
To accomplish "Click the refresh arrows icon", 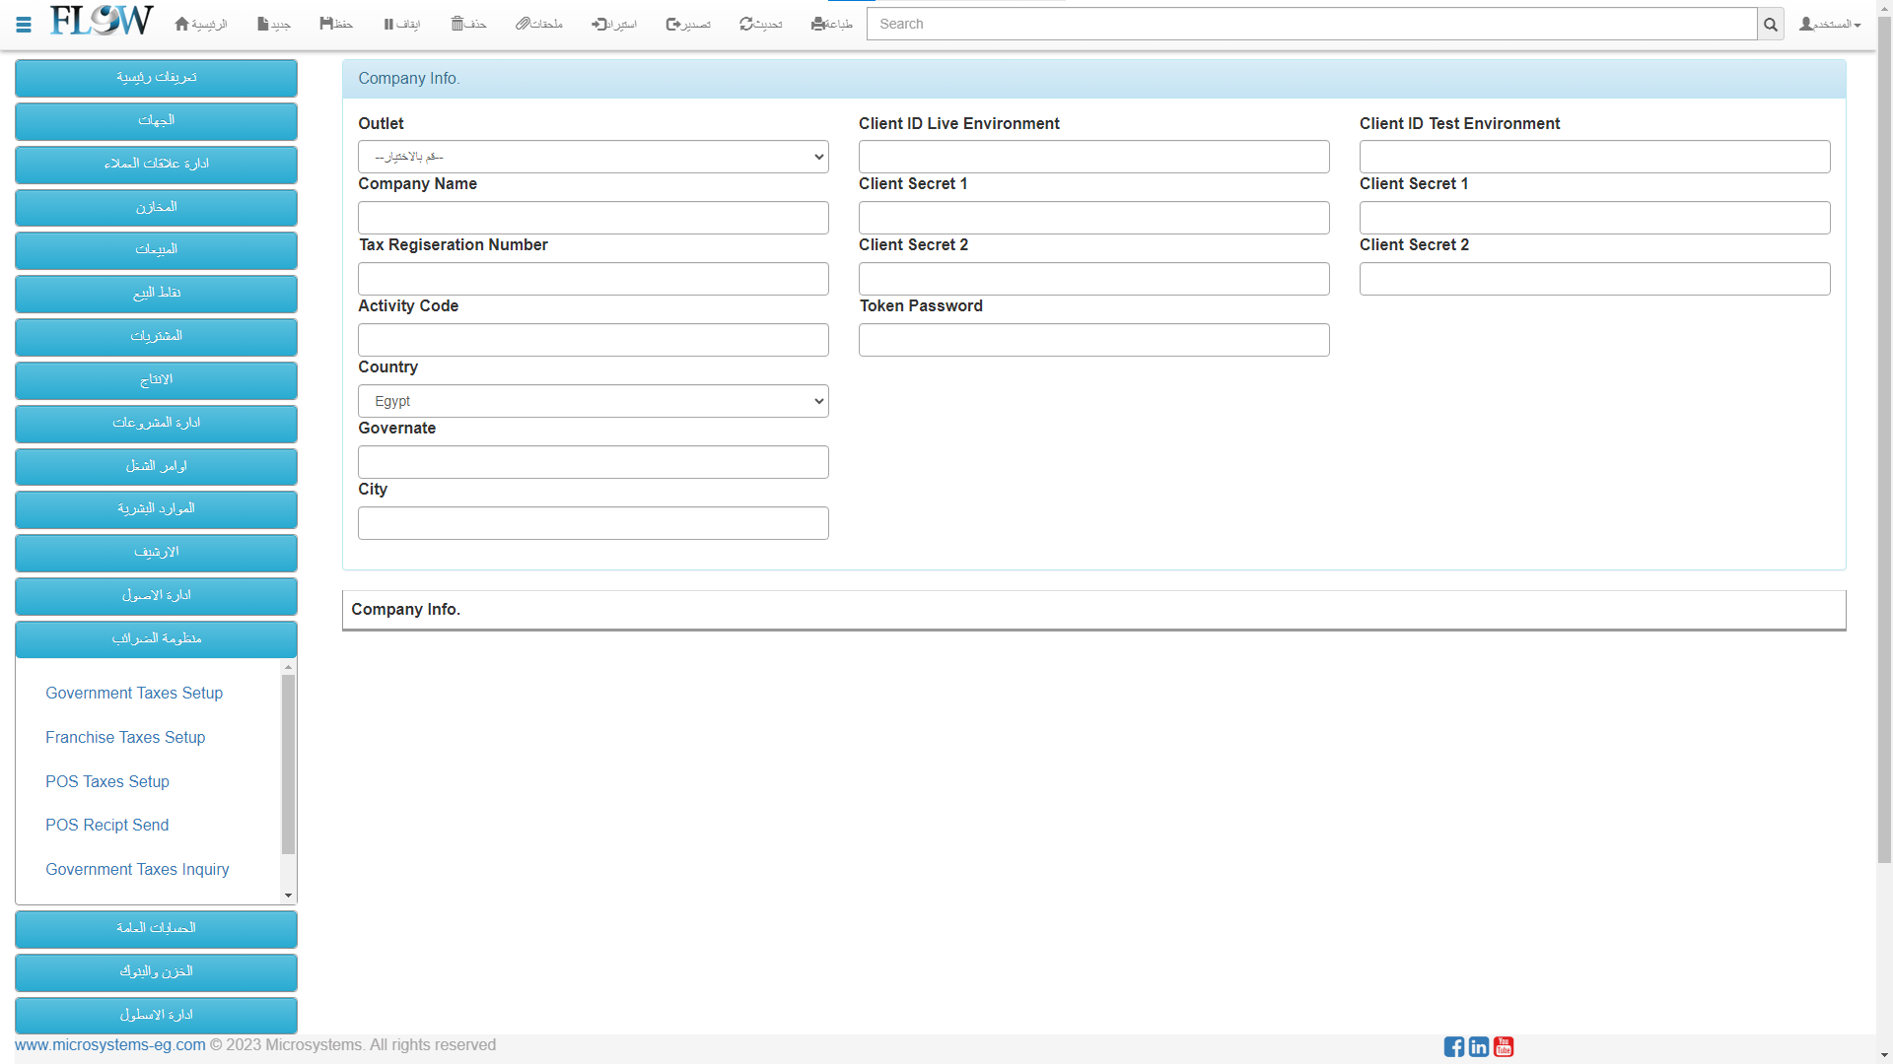I will (x=746, y=24).
